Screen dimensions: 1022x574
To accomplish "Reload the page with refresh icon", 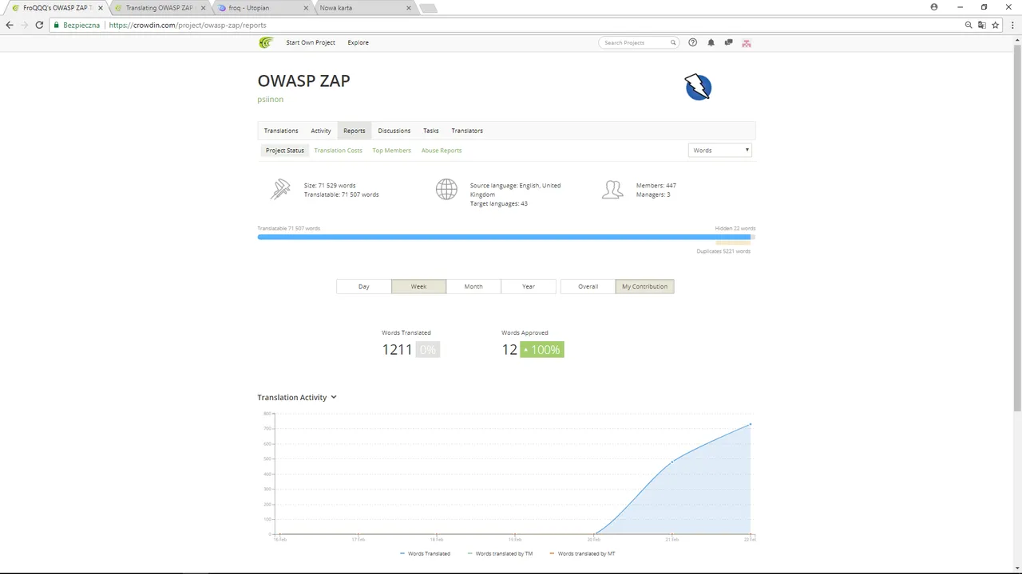I will pos(38,25).
